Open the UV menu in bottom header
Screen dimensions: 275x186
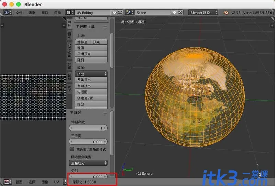click(x=56, y=182)
